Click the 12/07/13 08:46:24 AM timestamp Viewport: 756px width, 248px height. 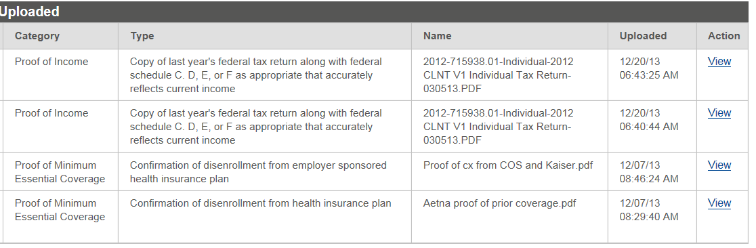649,171
